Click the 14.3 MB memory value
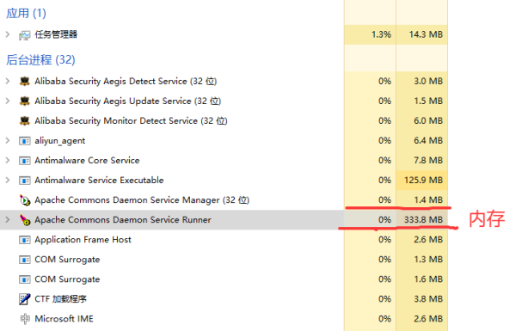This screenshot has width=516, height=331. click(x=426, y=34)
